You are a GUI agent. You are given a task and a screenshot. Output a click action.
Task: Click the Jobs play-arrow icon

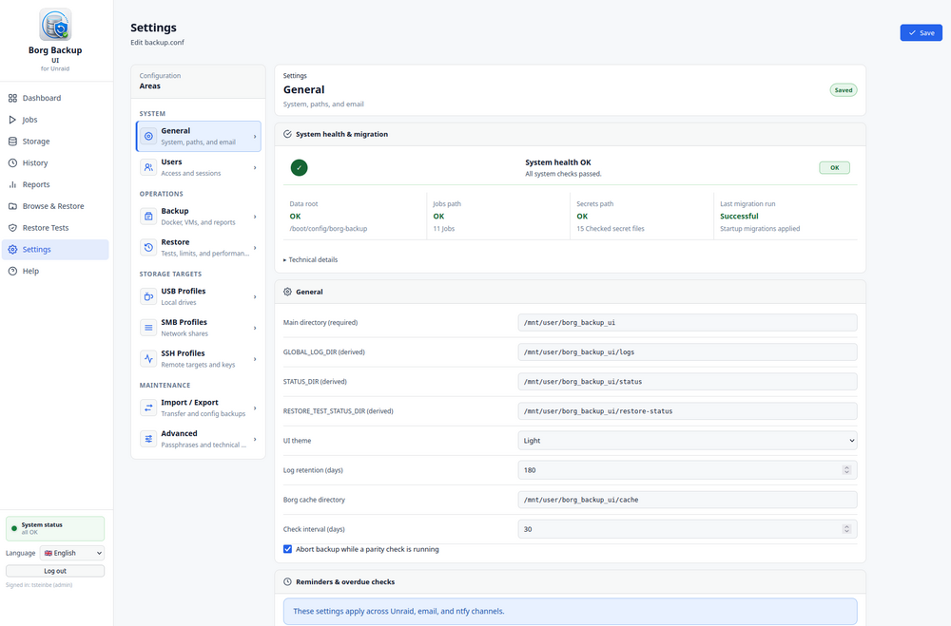[12, 120]
